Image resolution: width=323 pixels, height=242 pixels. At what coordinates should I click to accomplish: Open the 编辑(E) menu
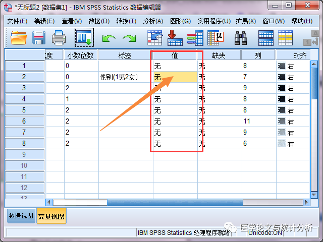[x=44, y=21]
